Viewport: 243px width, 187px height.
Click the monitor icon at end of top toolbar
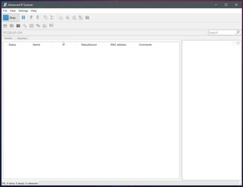(x=87, y=18)
